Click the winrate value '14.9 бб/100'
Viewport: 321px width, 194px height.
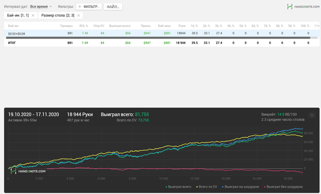pos(287,114)
